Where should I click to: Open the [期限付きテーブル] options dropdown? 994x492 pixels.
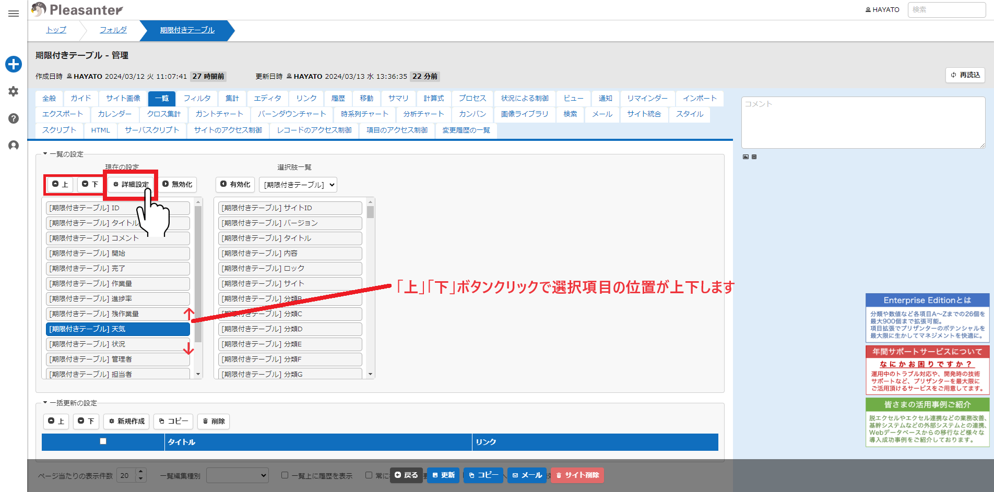(298, 185)
